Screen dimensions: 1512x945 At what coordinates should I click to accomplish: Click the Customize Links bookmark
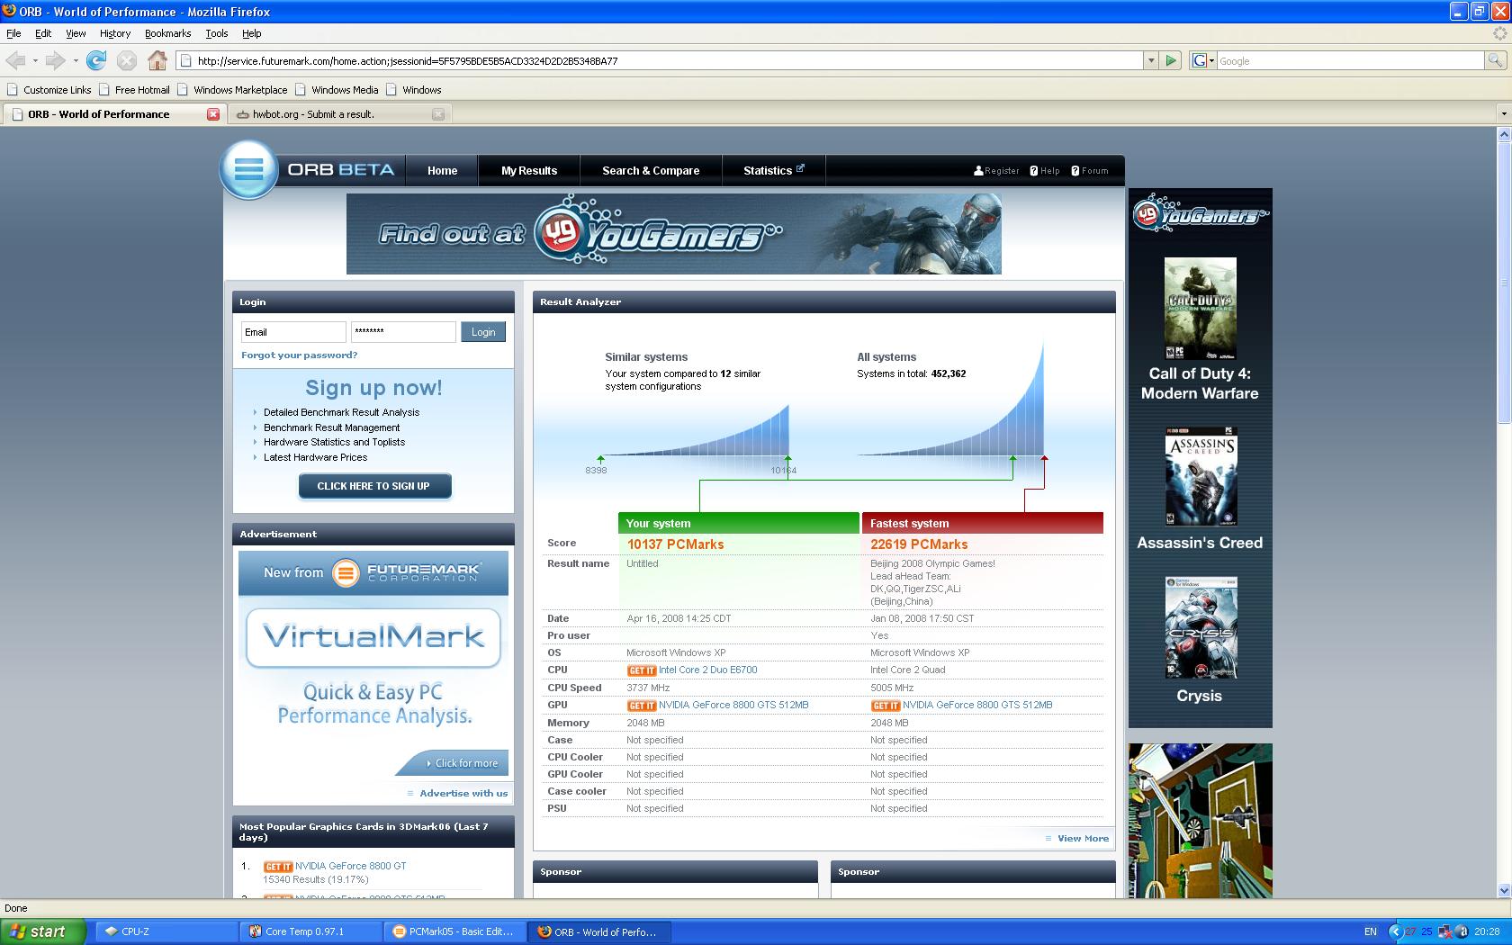click(x=49, y=90)
